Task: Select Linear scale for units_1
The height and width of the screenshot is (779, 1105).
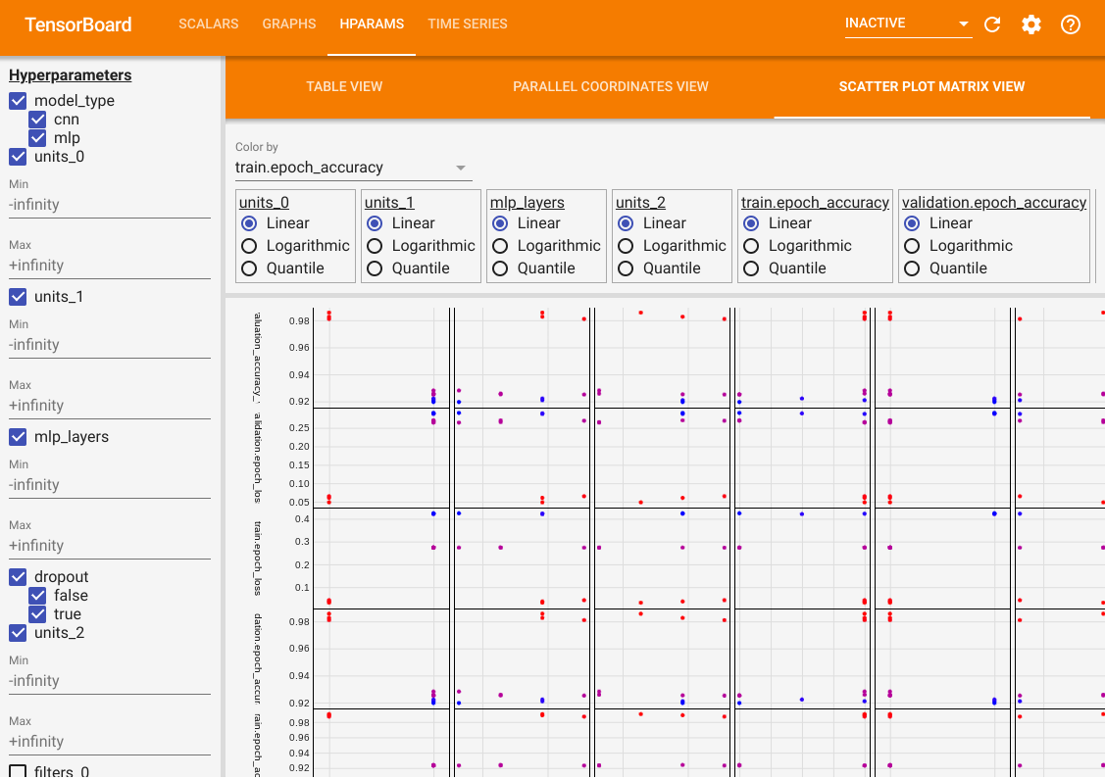Action: (x=375, y=223)
